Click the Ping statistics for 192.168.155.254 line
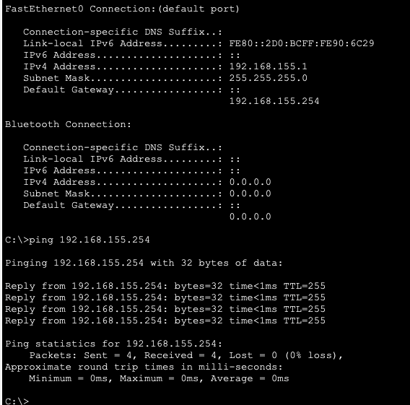 [x=113, y=344]
